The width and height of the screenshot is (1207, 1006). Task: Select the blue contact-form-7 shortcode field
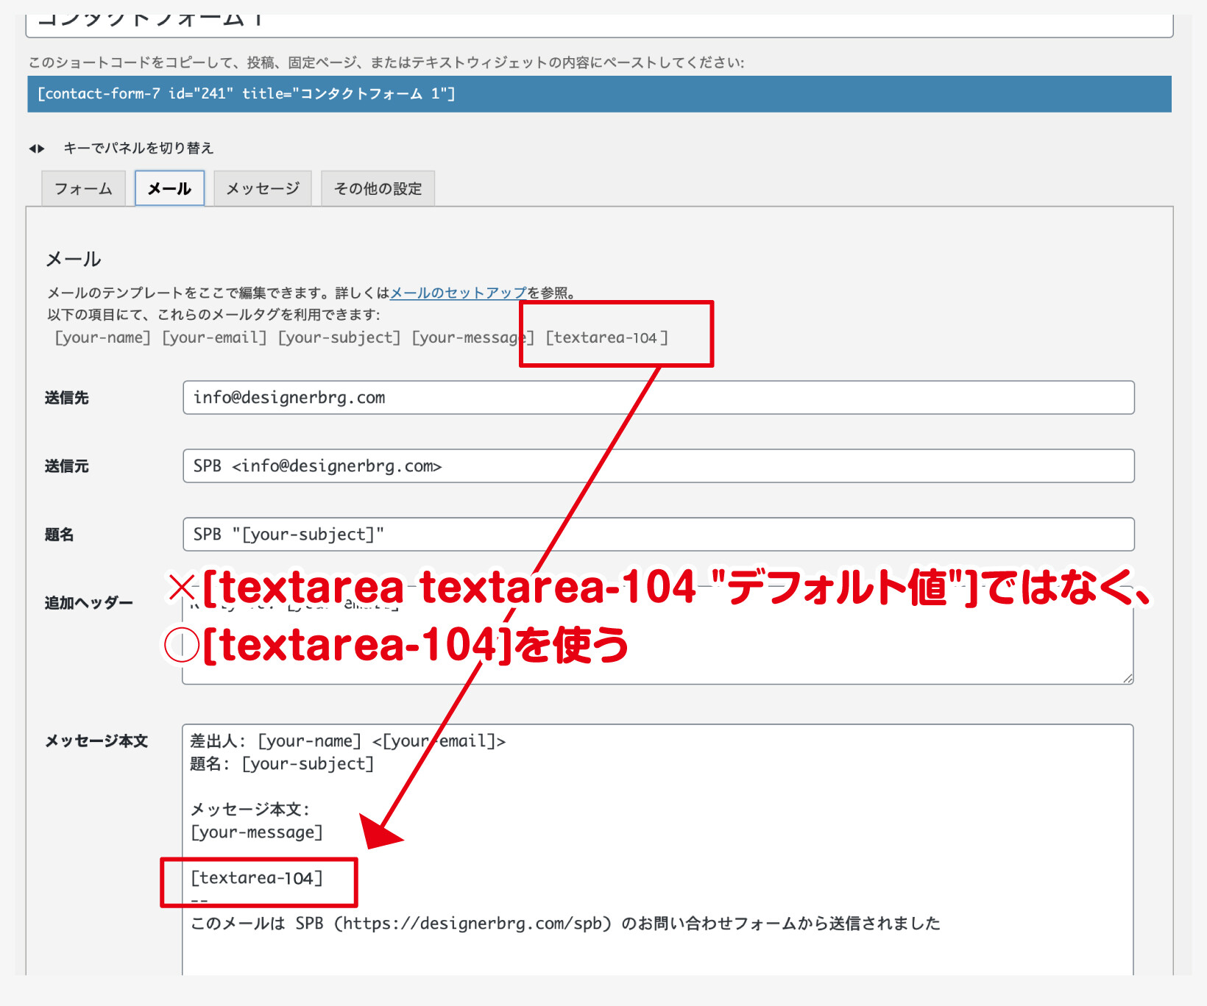point(599,94)
